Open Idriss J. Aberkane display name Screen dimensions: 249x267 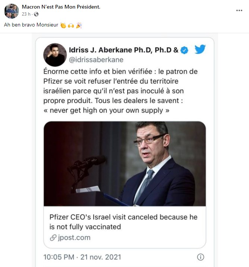[124, 50]
